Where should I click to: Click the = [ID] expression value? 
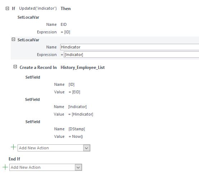pyautogui.click(x=65, y=32)
